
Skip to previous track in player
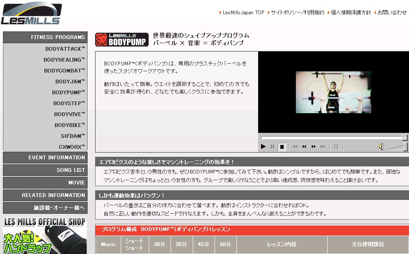(x=295, y=147)
